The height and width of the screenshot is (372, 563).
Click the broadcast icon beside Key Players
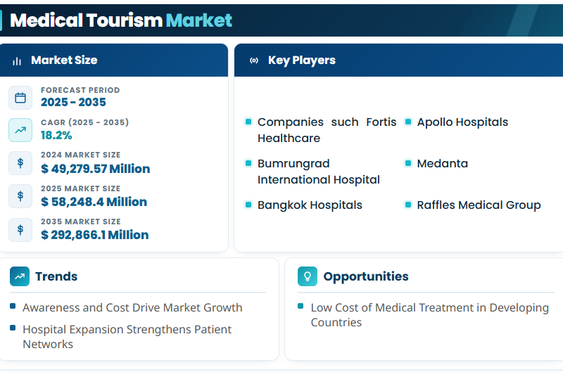coord(254,60)
